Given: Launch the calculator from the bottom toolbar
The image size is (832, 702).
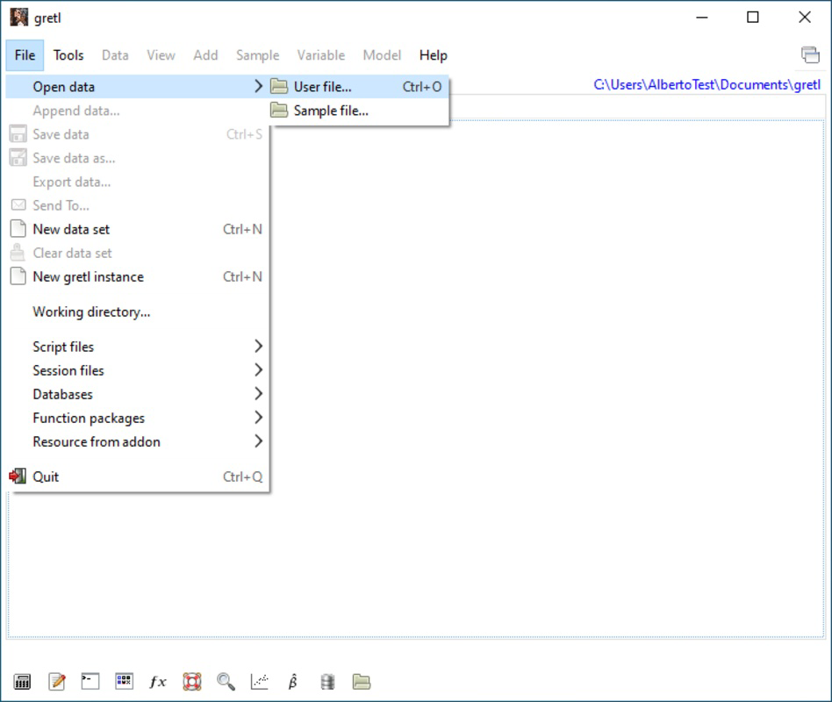Looking at the screenshot, I should (22, 681).
